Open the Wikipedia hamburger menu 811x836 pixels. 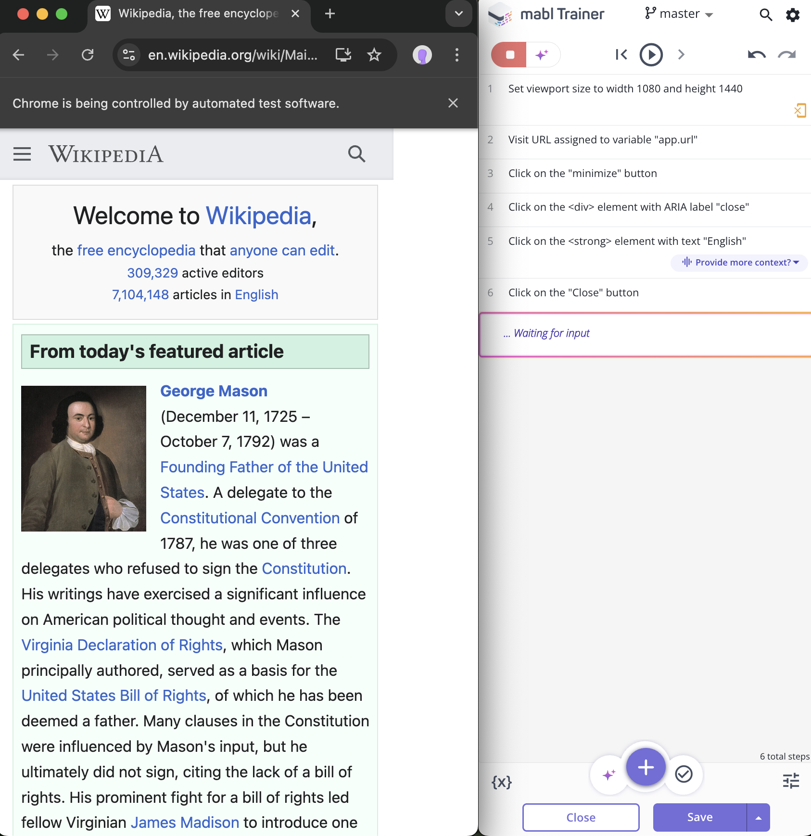point(22,154)
